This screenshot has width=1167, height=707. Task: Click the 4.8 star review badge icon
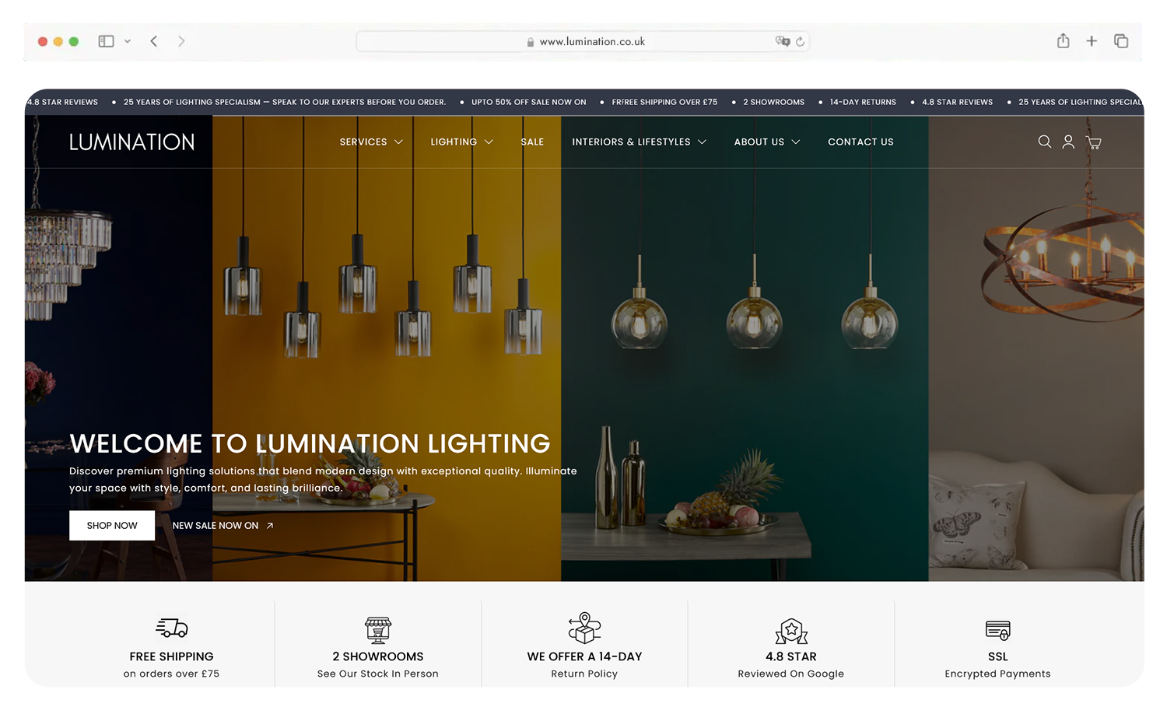(x=790, y=631)
